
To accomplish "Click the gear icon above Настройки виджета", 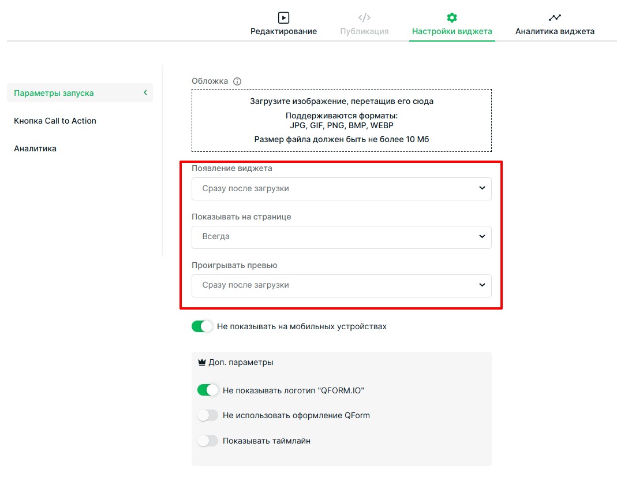I will (452, 17).
